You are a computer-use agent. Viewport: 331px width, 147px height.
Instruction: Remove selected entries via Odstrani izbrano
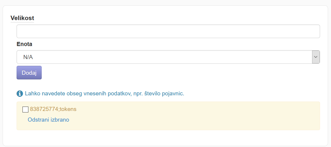(x=48, y=120)
